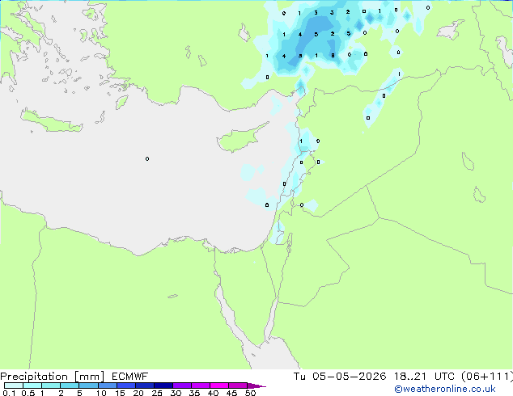Click the ECMWF model name label

(130, 377)
